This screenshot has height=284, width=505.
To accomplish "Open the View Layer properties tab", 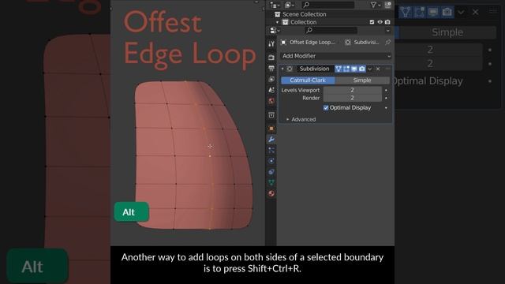I will pyautogui.click(x=271, y=79).
